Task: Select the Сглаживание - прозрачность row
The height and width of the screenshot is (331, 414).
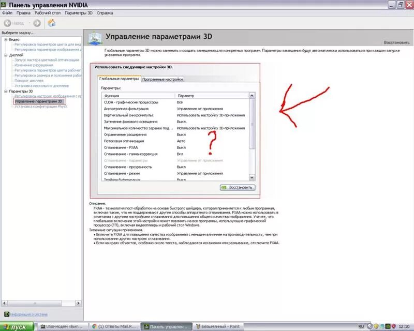Action: [x=175, y=167]
